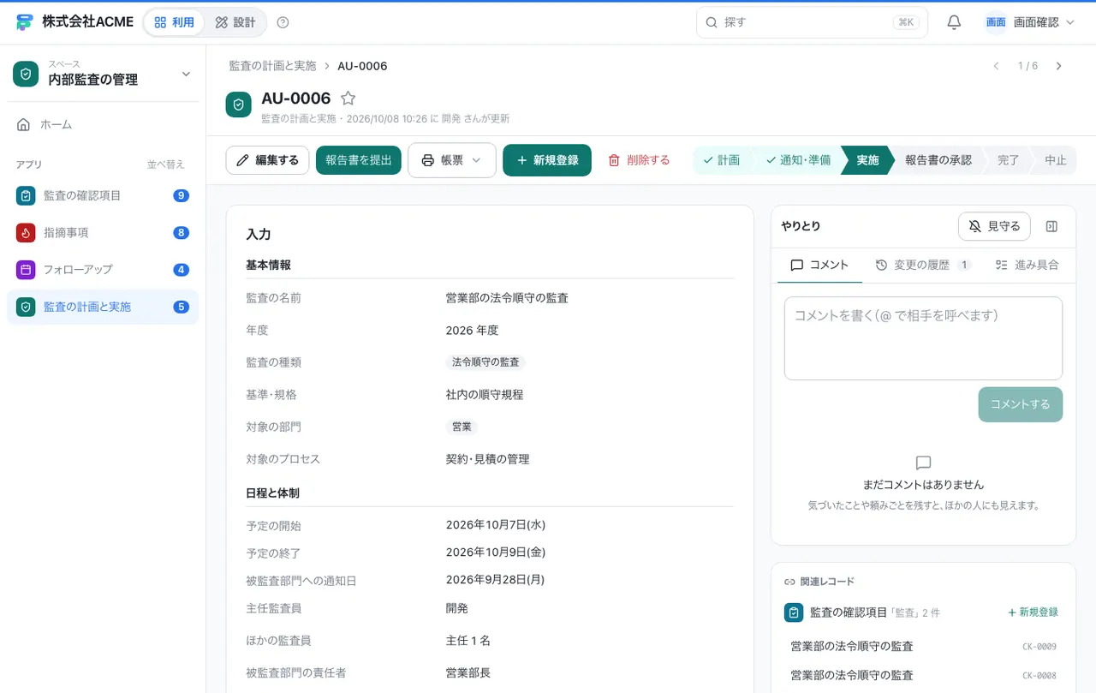Open related record CK-0009
Screen dimensions: 1096x693
[x=923, y=647]
